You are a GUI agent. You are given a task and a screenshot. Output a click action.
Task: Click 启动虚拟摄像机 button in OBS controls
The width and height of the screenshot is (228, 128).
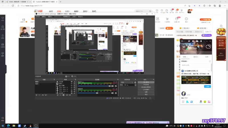coord(146,87)
